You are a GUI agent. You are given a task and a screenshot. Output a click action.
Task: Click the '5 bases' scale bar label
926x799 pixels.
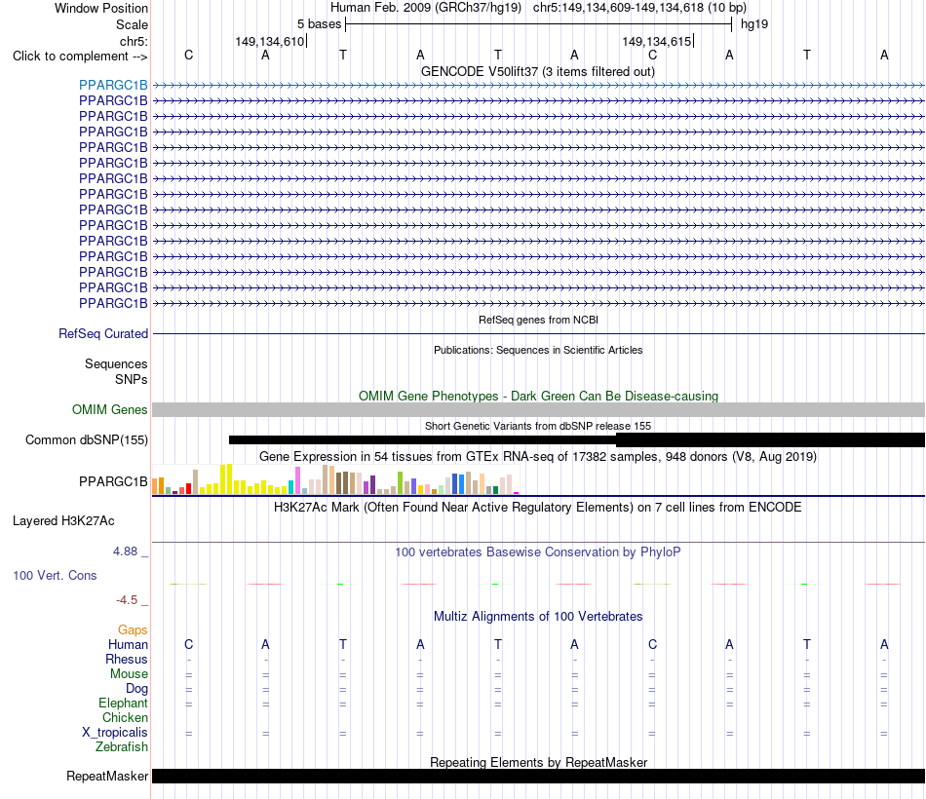pos(319,24)
